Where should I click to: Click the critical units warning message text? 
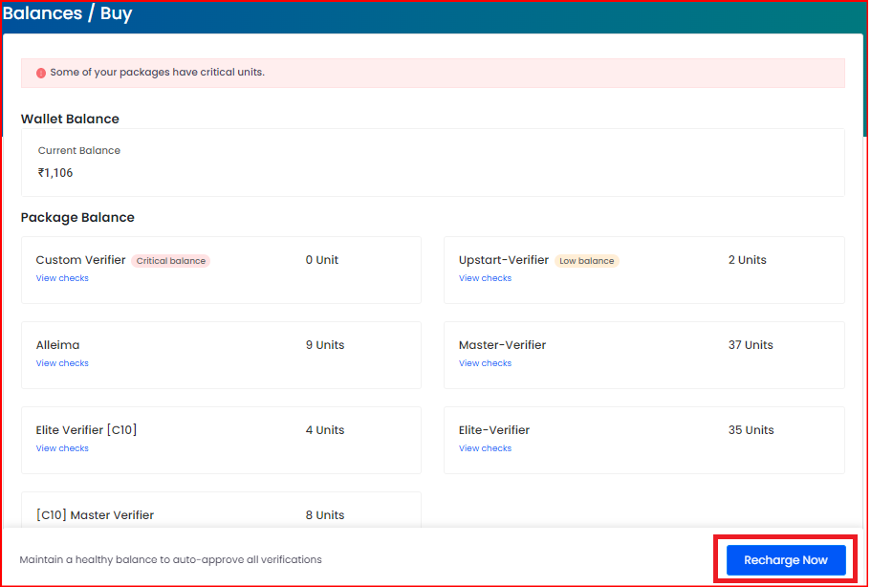(x=157, y=73)
